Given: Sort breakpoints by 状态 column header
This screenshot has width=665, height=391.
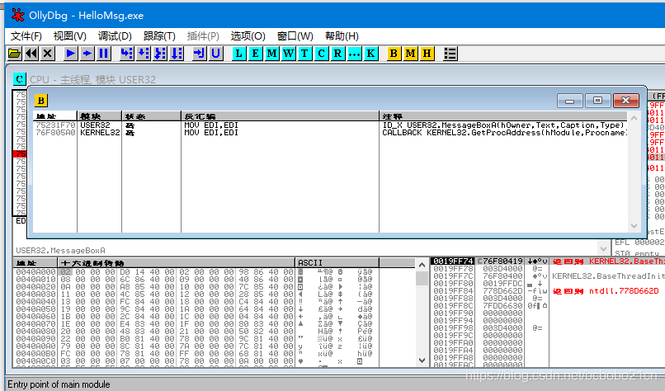Looking at the screenshot, I should coord(152,116).
